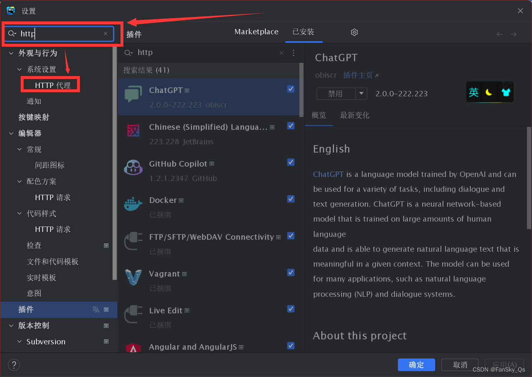Image resolution: width=532 pixels, height=377 pixels.
Task: Disable the GitHub Copilot plugin checkbox
Action: coord(291,162)
